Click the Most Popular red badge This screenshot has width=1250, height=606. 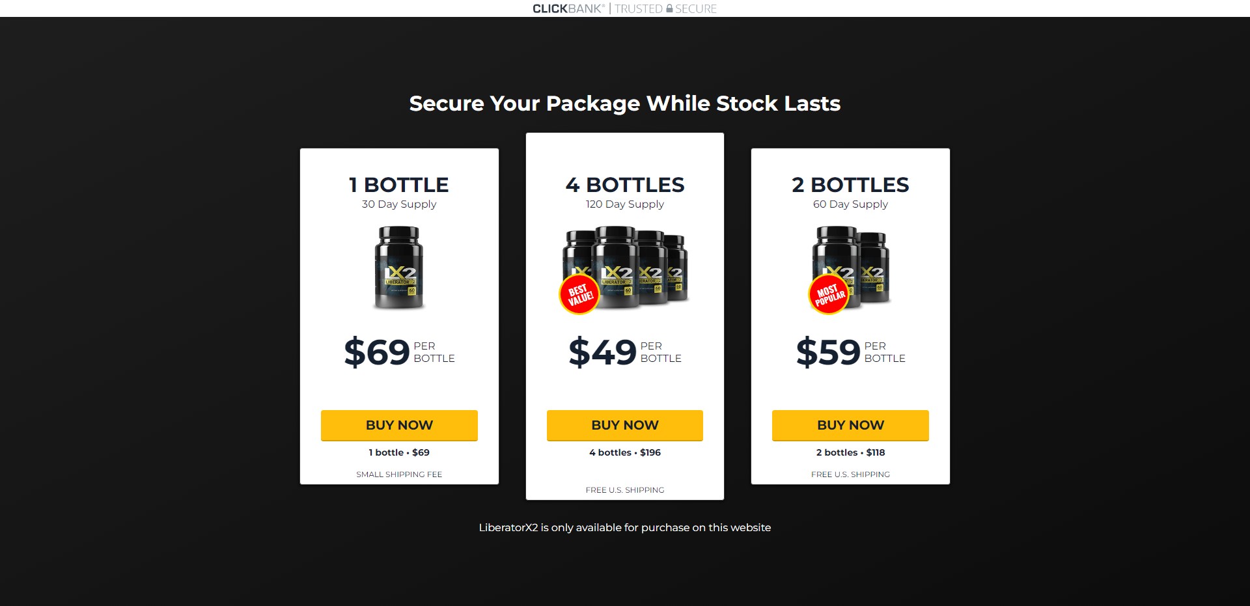(829, 295)
